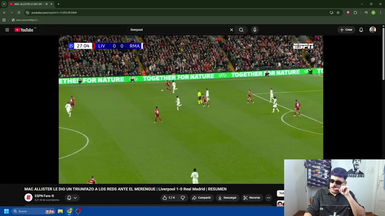The height and width of the screenshot is (216, 385).
Task: Dislike the video with thumbs down
Action: pyautogui.click(x=183, y=198)
